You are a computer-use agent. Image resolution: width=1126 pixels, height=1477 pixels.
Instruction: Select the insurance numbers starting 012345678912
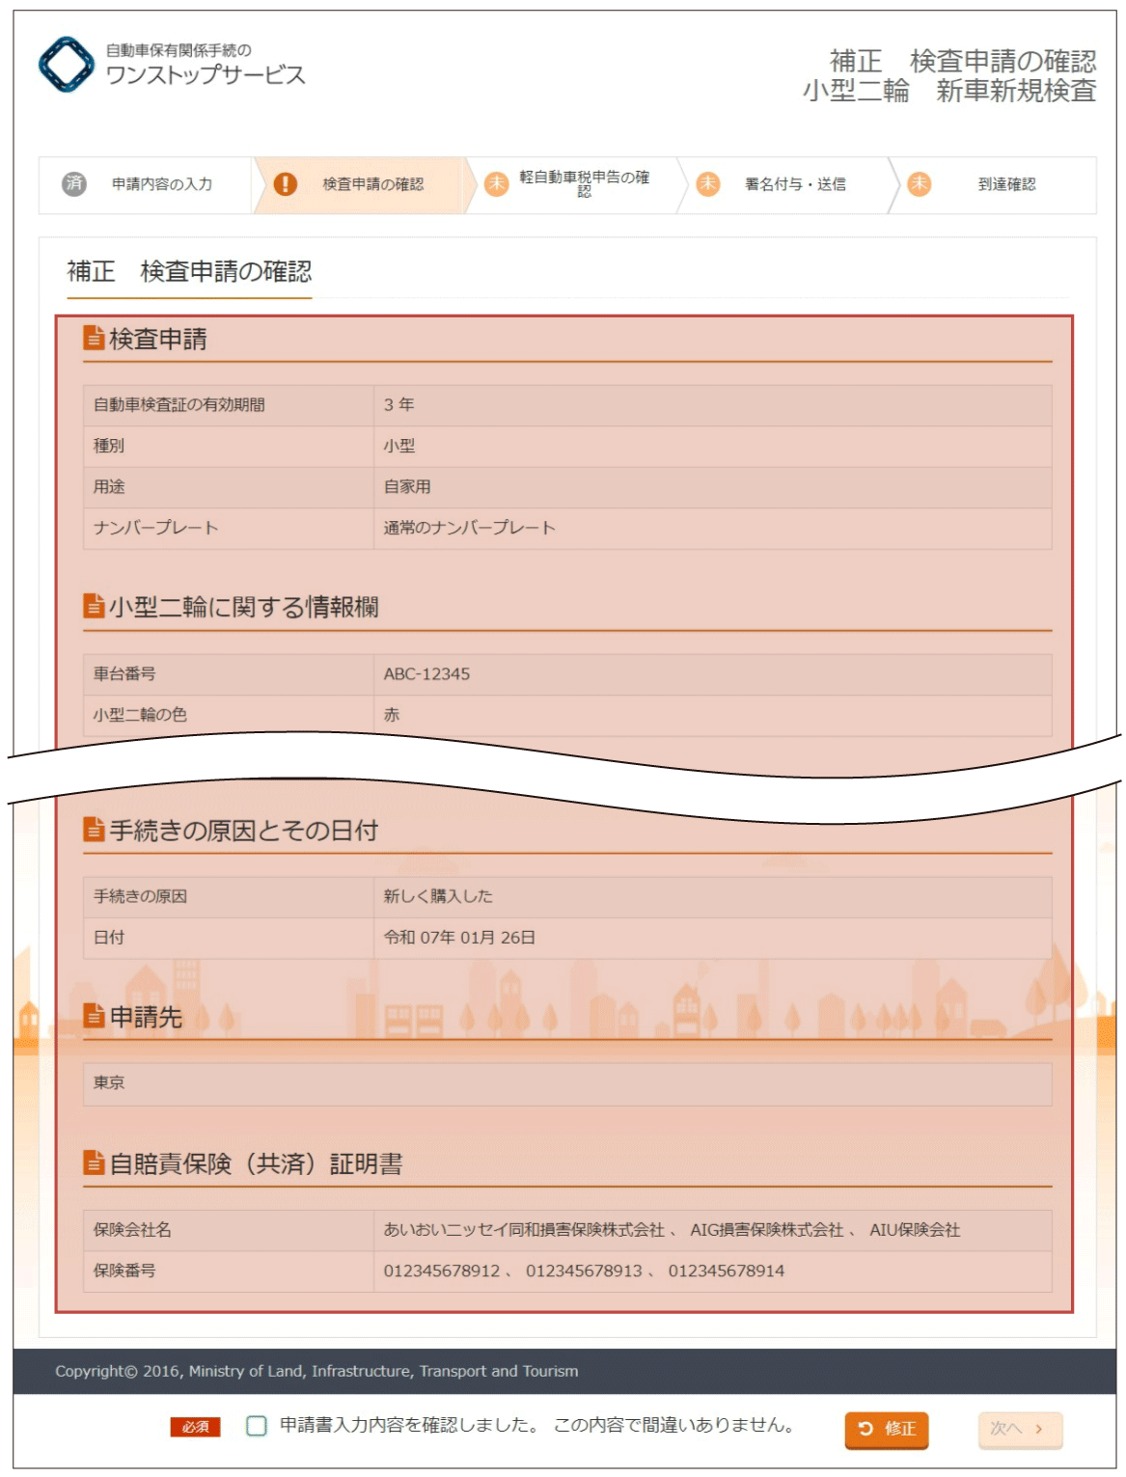584,1272
